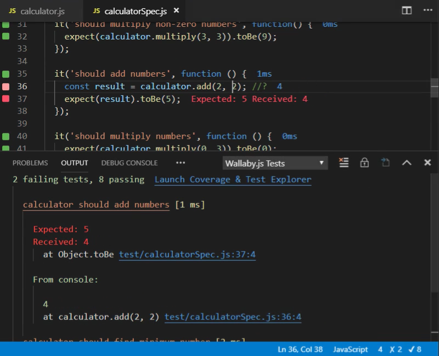This screenshot has width=439, height=356.
Task: Toggle the output scroll lock icon
Action: (364, 163)
